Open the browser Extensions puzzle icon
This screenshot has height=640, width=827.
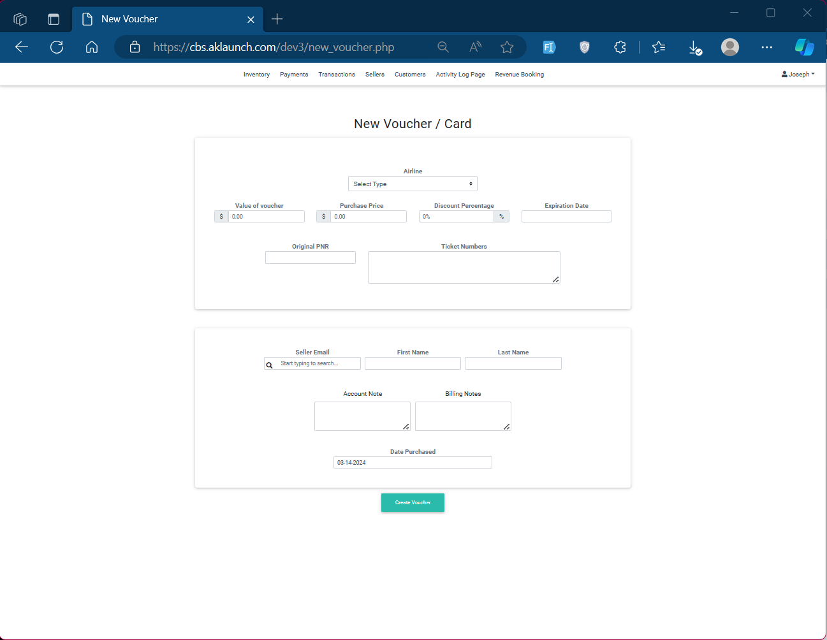[x=620, y=47]
